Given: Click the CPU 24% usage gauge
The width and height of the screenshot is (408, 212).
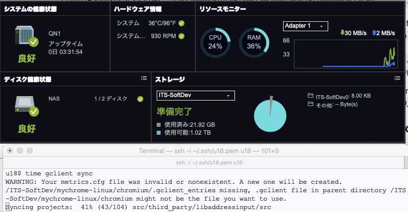Looking at the screenshot, I should (x=215, y=42).
